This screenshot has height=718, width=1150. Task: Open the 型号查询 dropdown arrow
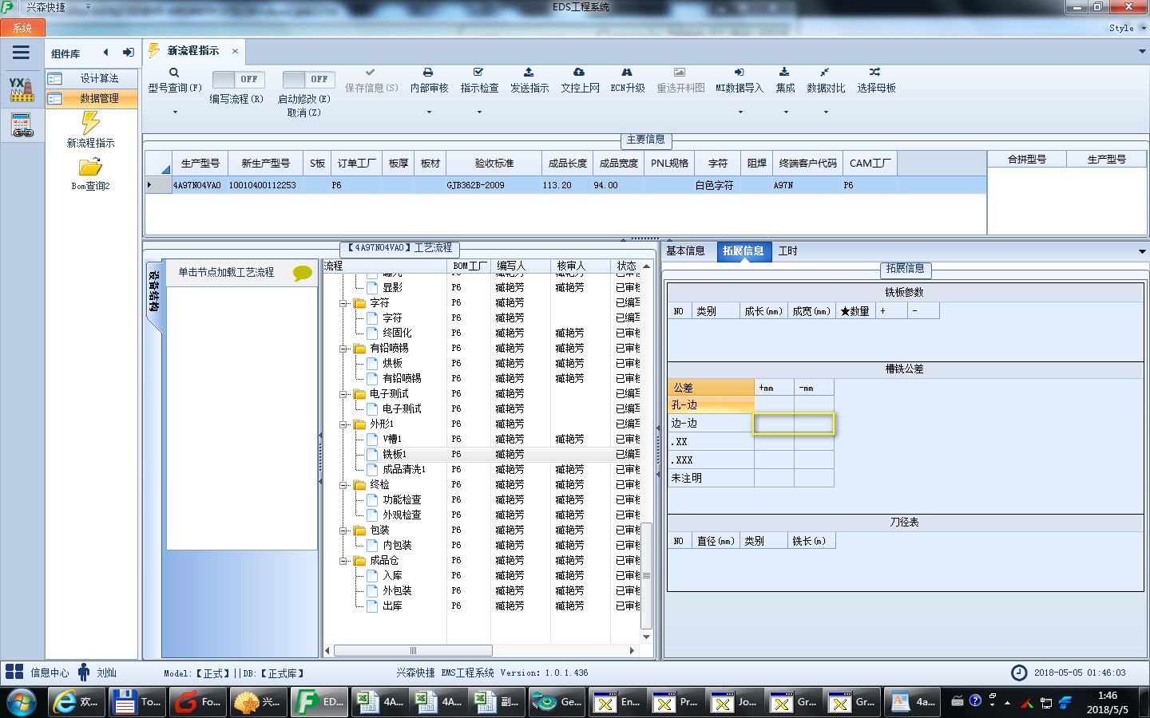[174, 112]
